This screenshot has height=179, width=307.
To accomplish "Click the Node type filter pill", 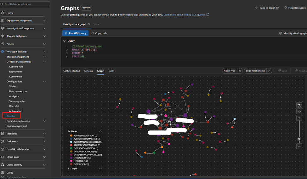I will [230, 71].
